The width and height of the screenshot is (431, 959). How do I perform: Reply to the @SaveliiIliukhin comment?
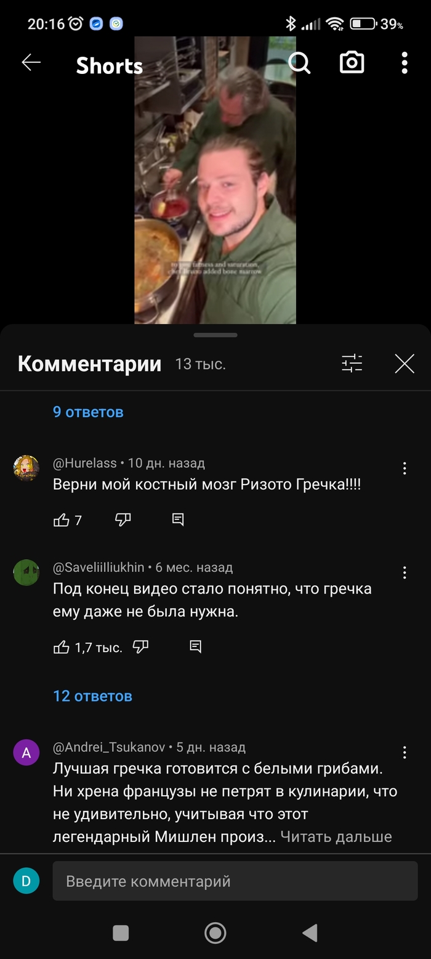pyautogui.click(x=195, y=647)
